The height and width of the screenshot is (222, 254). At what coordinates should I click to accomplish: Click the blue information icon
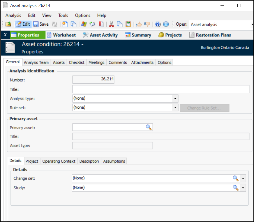point(166,24)
